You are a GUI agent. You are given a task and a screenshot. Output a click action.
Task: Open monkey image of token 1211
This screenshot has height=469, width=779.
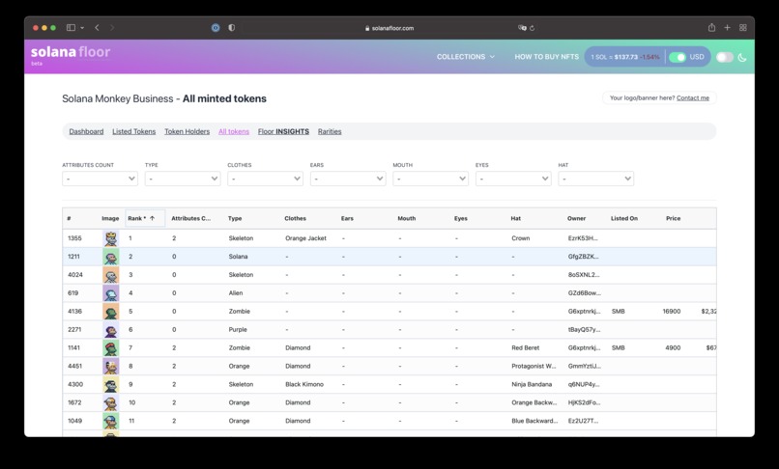coord(111,257)
